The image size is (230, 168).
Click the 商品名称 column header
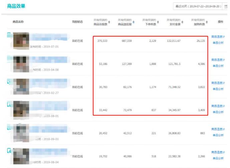pyautogui.click(x=18, y=22)
